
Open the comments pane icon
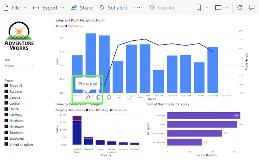click(252, 8)
